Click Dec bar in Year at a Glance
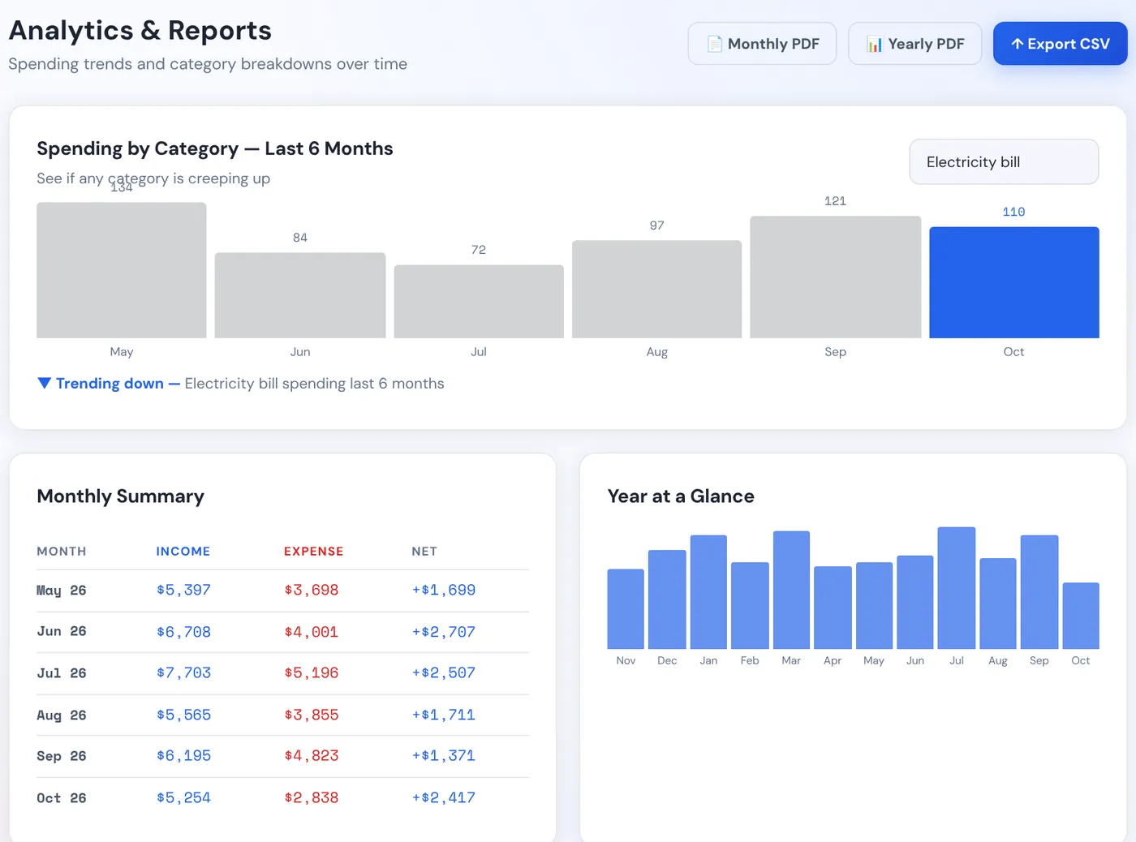The height and width of the screenshot is (842, 1136). pyautogui.click(x=667, y=599)
